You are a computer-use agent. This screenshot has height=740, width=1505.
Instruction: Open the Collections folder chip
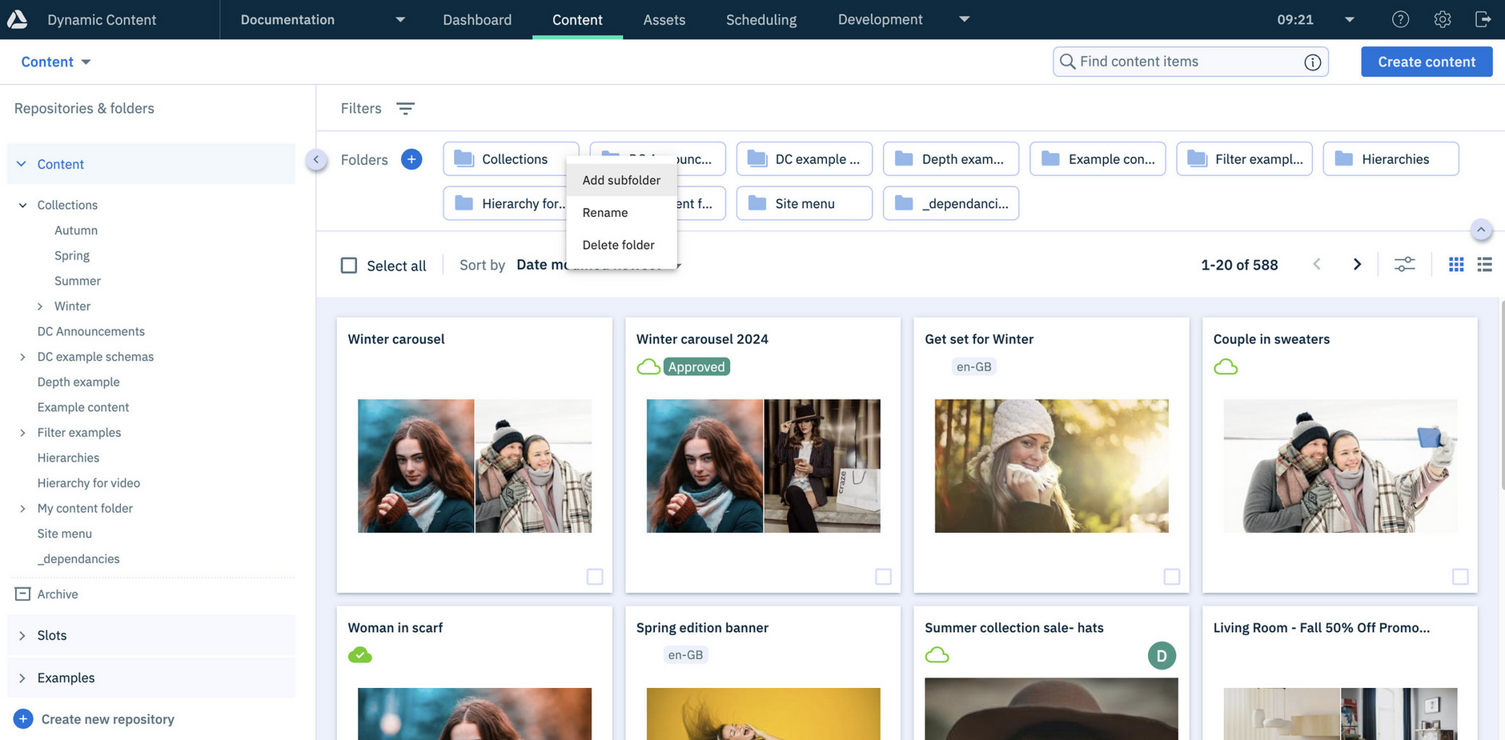point(511,159)
